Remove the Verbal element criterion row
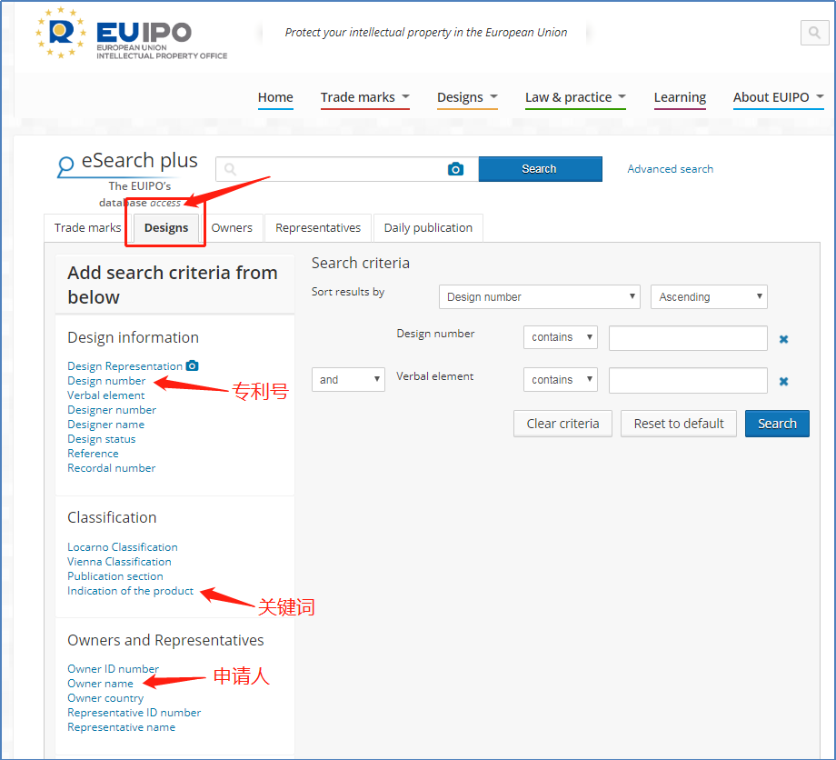 tap(783, 382)
